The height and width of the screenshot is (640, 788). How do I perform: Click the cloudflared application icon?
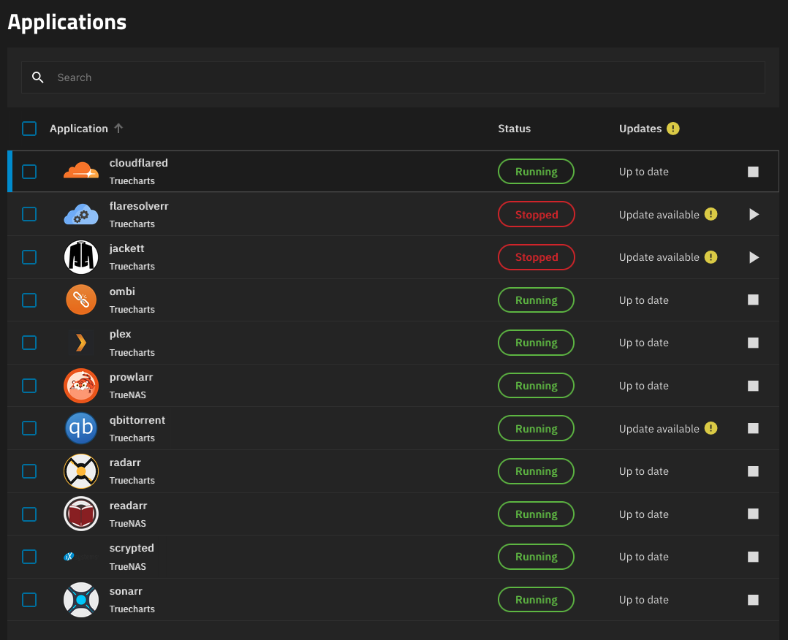pyautogui.click(x=80, y=171)
